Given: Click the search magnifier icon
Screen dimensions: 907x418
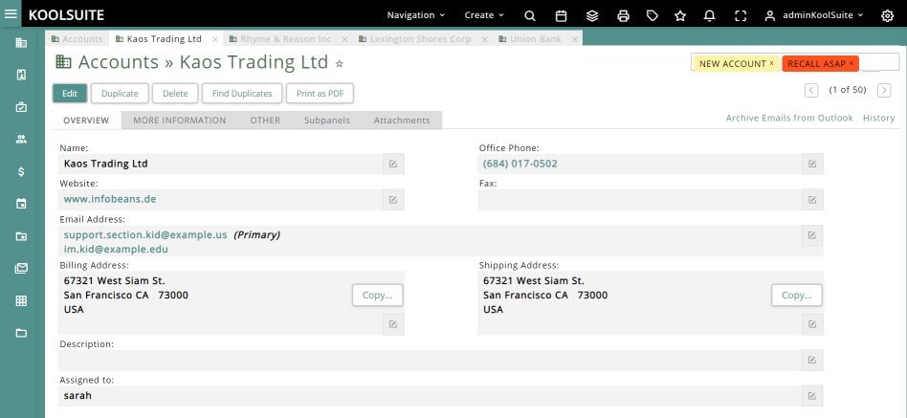Looking at the screenshot, I should point(530,15).
